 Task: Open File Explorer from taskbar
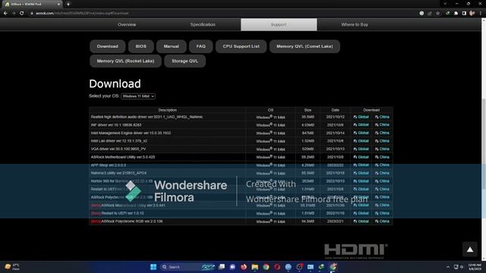click(255, 267)
